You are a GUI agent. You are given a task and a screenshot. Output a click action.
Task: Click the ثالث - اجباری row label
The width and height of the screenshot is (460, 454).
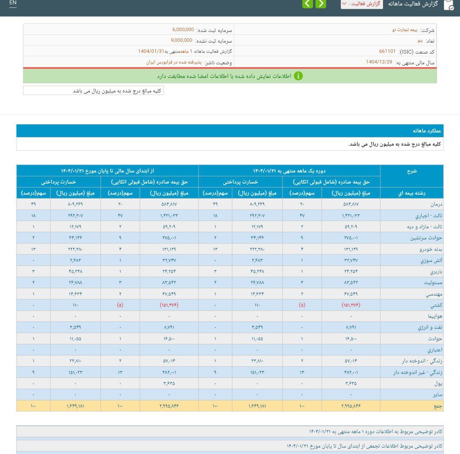(x=428, y=216)
